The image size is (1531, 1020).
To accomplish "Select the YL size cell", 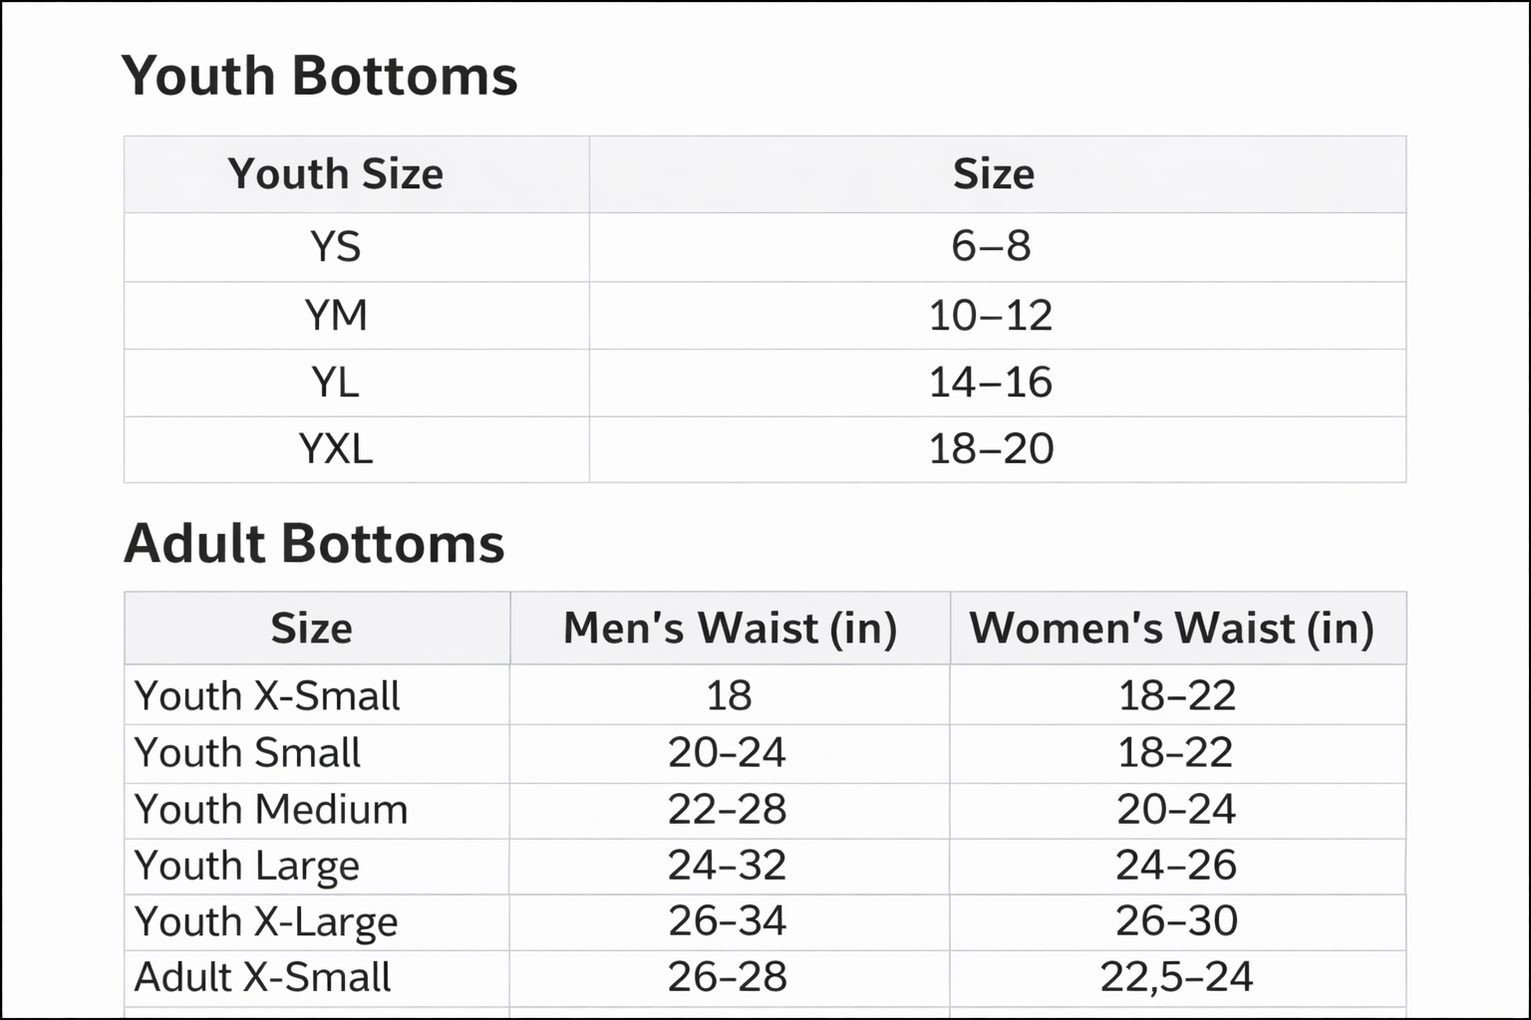I will click(336, 382).
